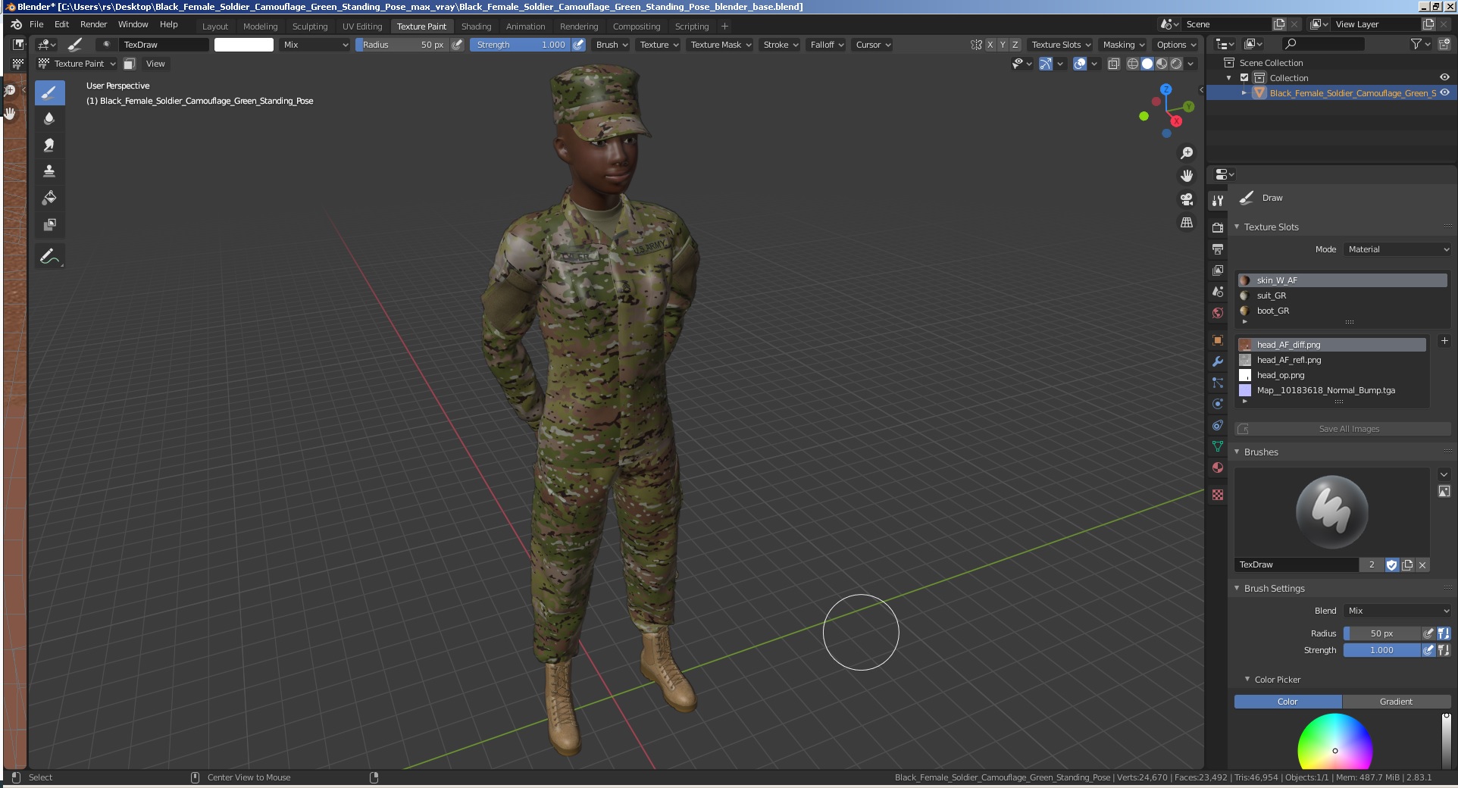The image size is (1458, 788).
Task: Unlink the TexDraw brush
Action: pos(1422,564)
